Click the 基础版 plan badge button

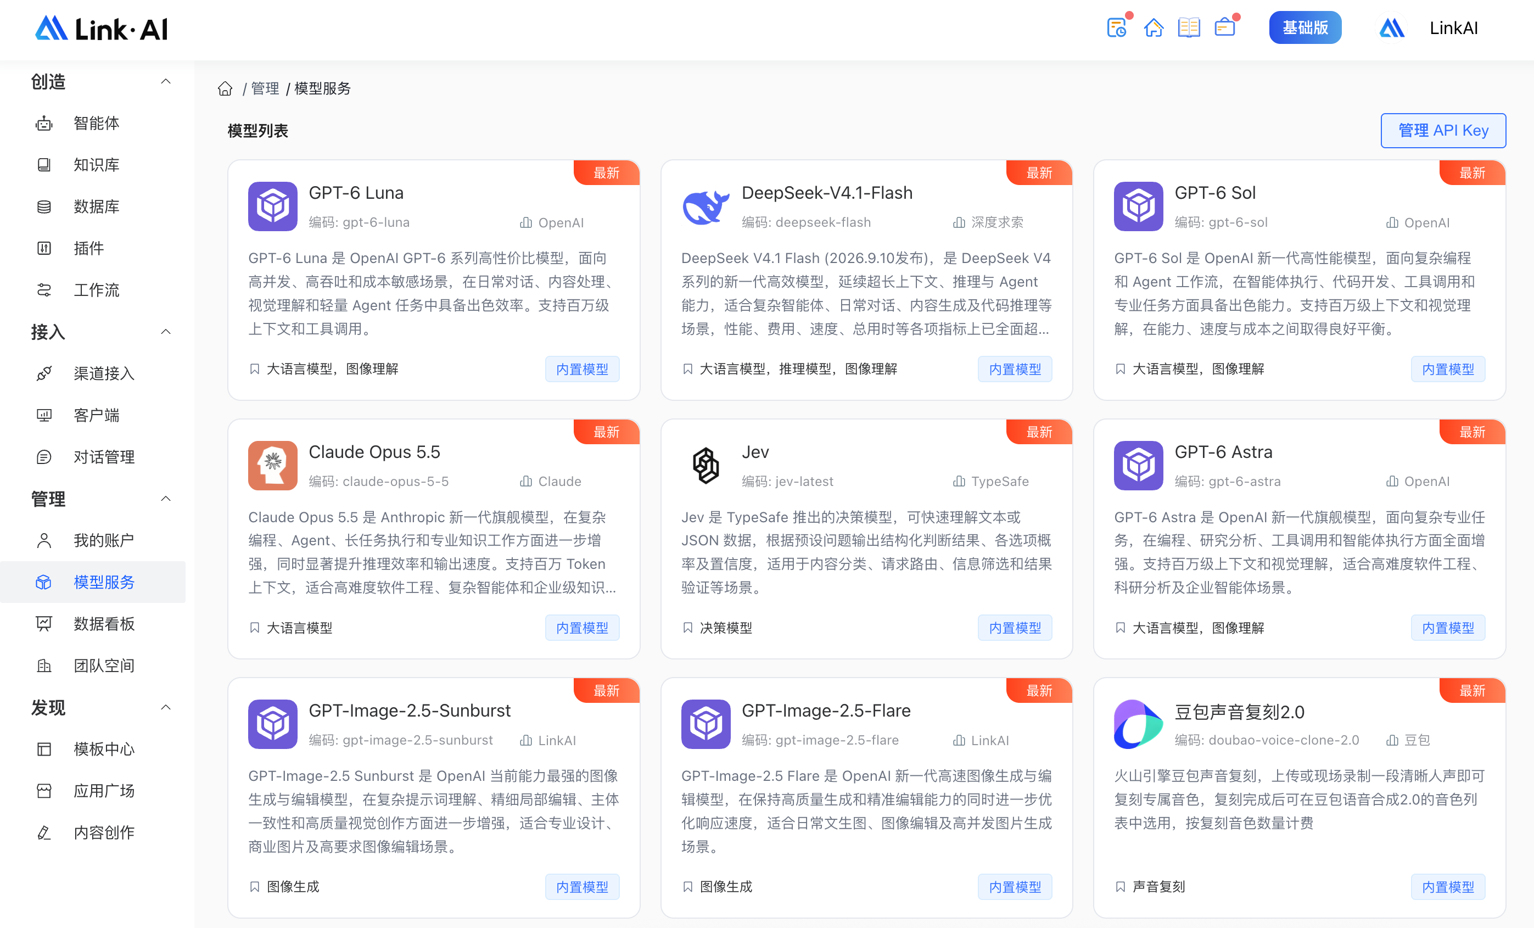point(1305,27)
